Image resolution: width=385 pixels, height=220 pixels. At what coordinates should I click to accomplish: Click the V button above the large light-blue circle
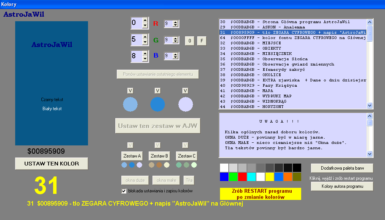tap(130, 91)
